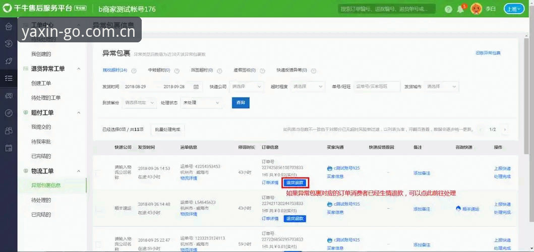Image resolution: width=534 pixels, height=252 pixels.
Task: Click the people icon in dark sidebar
Action: pos(9,131)
